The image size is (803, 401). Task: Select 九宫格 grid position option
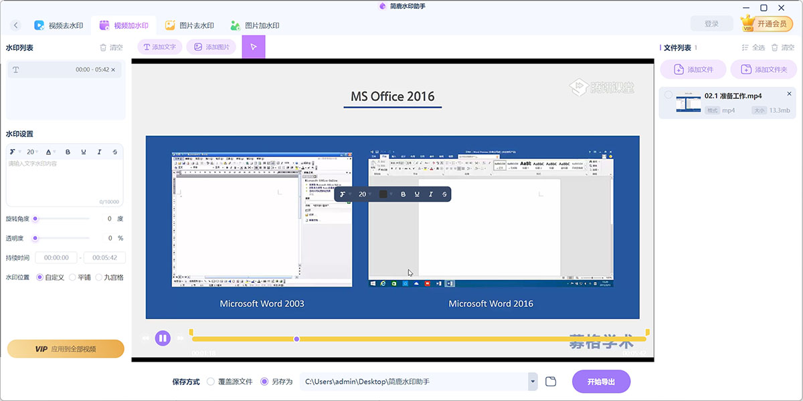(110, 277)
